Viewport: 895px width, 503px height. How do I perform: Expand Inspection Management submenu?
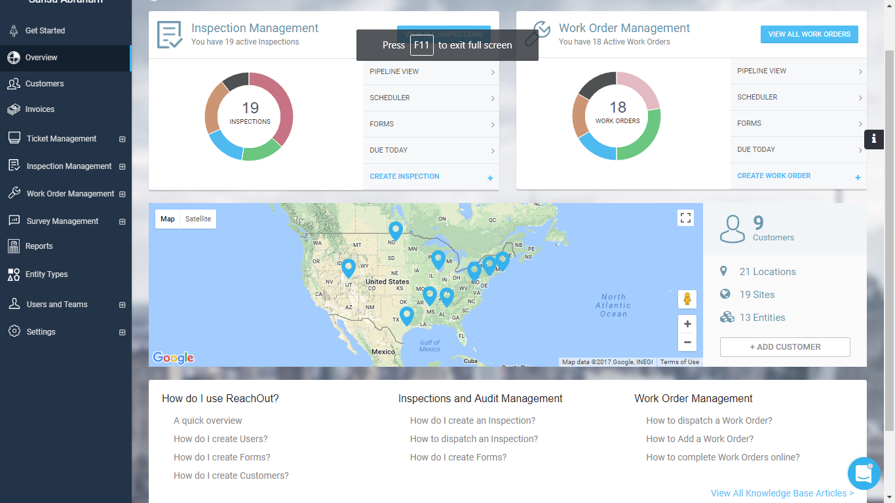click(x=122, y=166)
